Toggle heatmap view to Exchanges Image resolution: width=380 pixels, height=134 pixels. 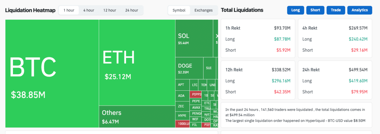click(203, 10)
